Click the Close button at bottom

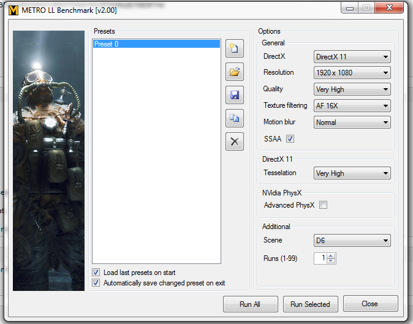tap(370, 303)
